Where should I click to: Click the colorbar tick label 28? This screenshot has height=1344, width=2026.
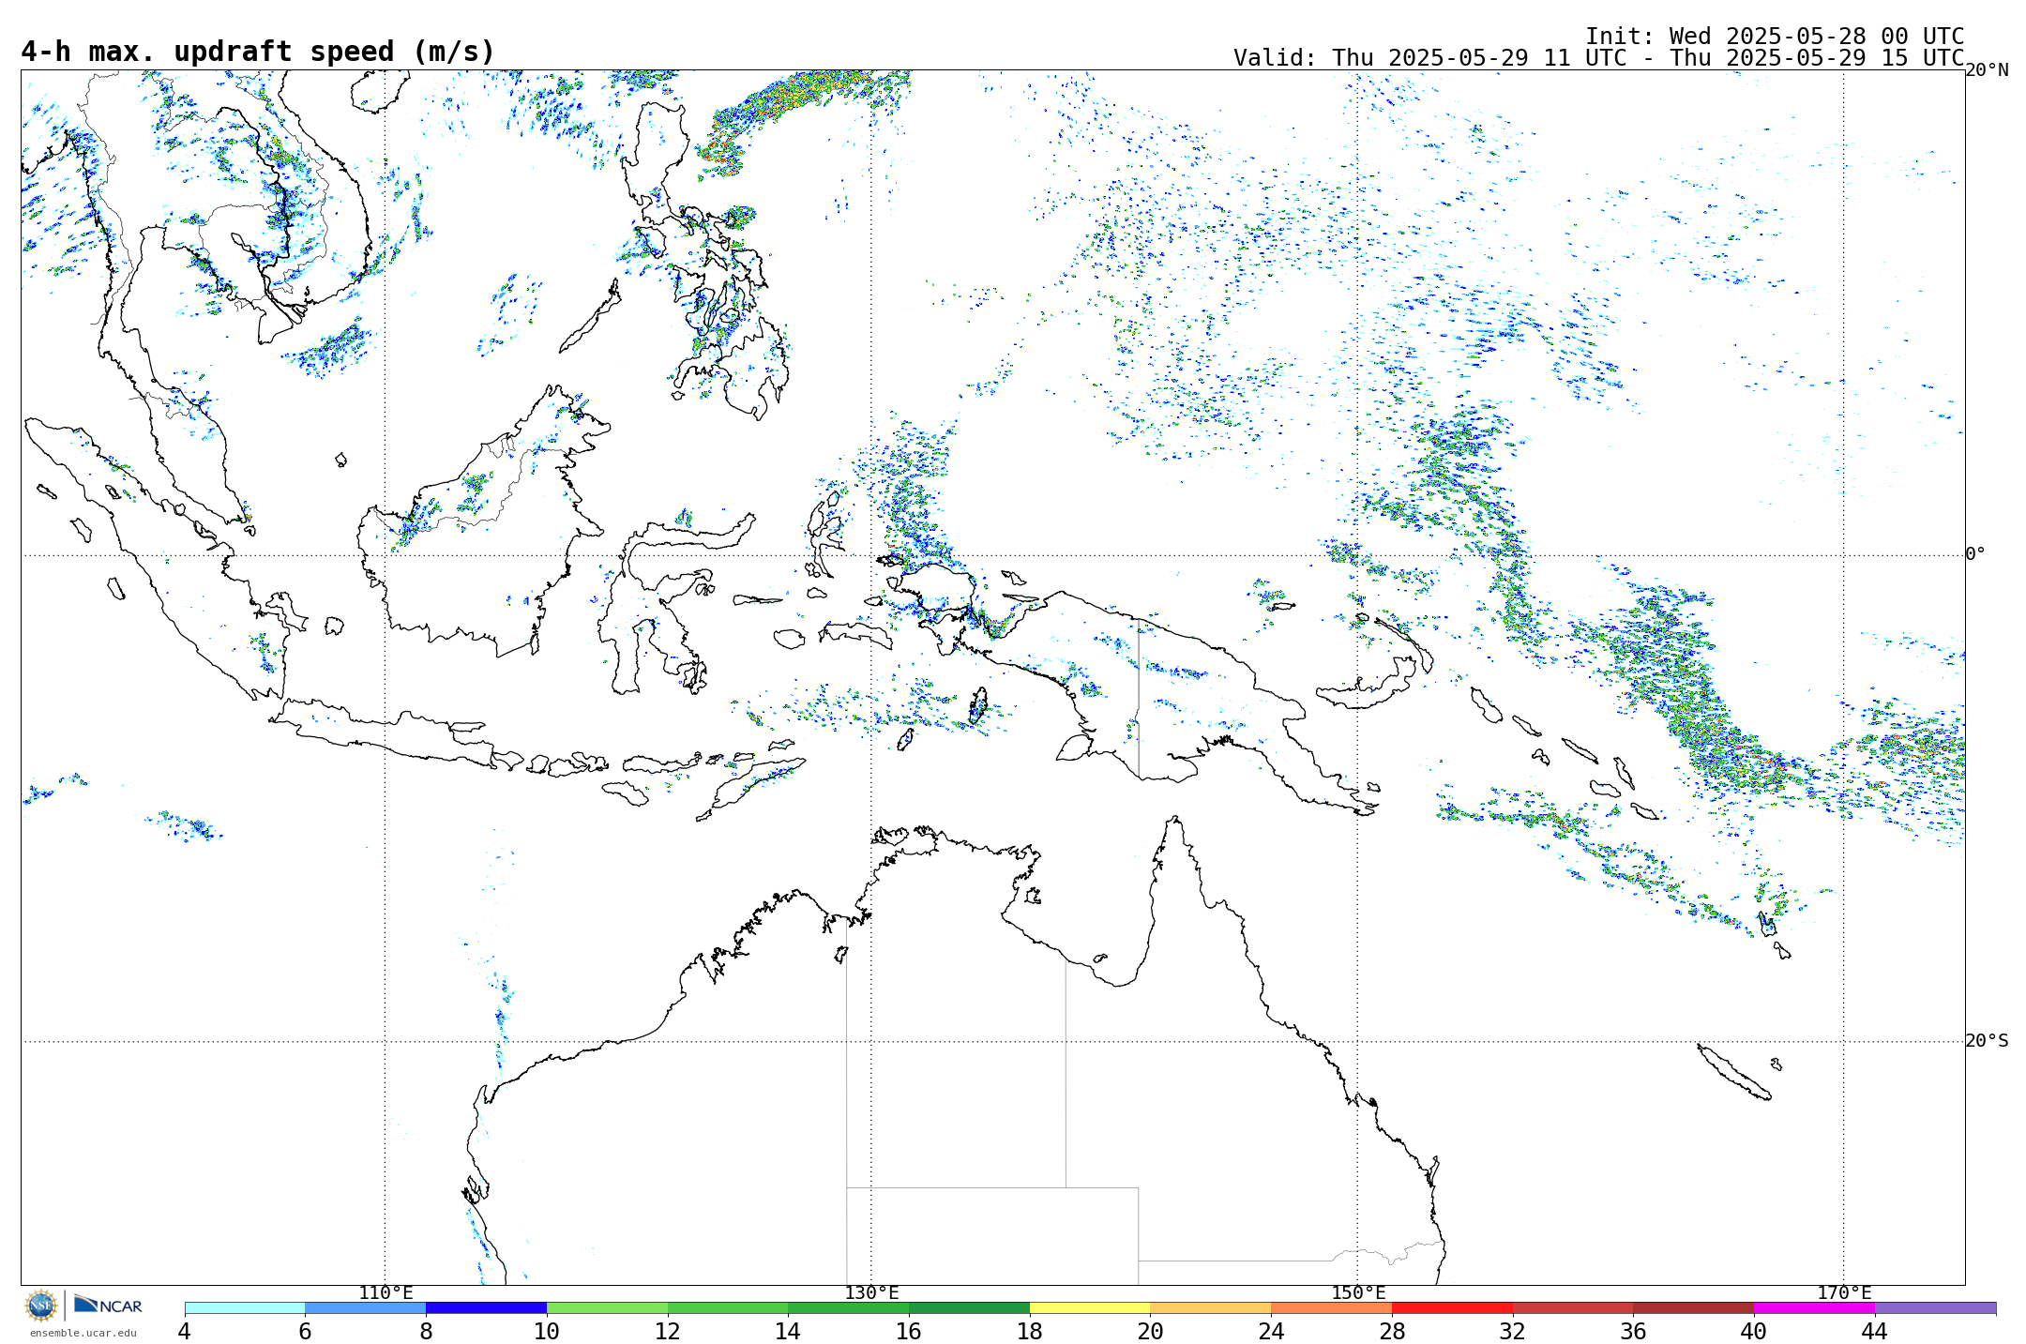click(x=1392, y=1331)
